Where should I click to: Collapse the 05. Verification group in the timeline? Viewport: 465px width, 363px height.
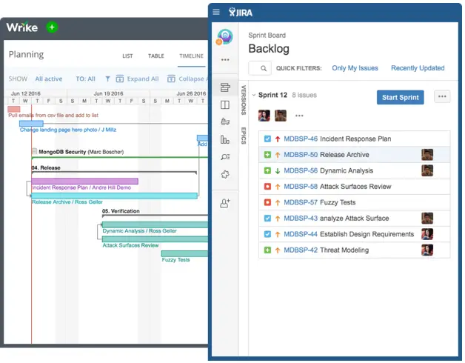[121, 211]
